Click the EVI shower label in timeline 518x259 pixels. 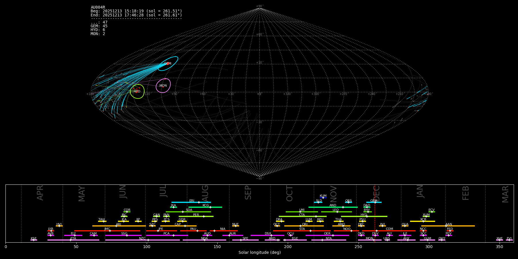pyautogui.click(x=509, y=239)
